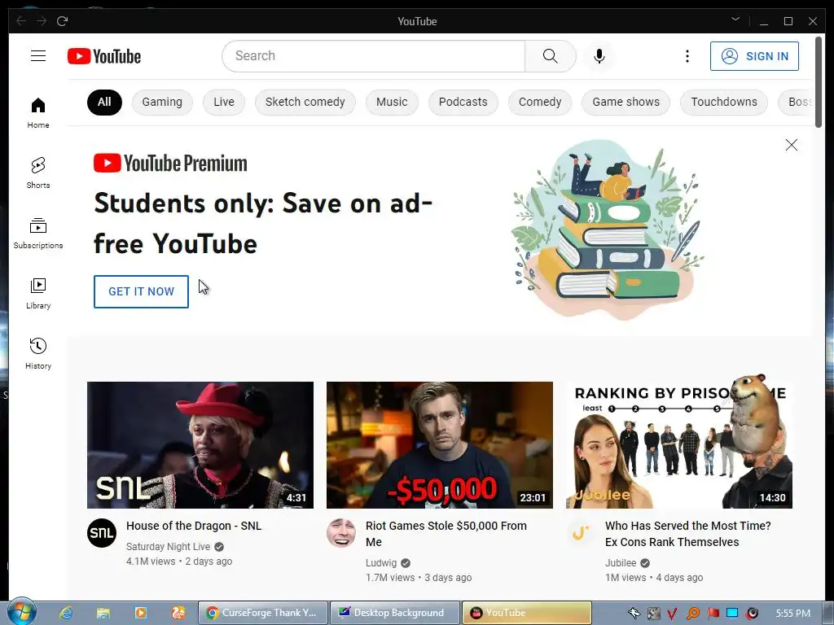
Task: Open the Riot Games $50,000 video thumbnail
Action: 439,445
